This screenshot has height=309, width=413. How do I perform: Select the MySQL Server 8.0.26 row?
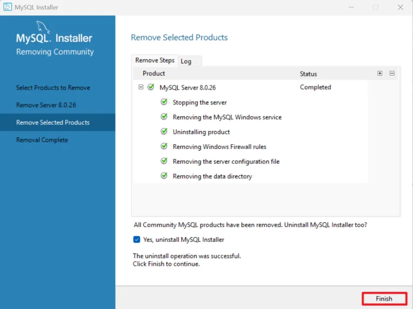pos(250,87)
